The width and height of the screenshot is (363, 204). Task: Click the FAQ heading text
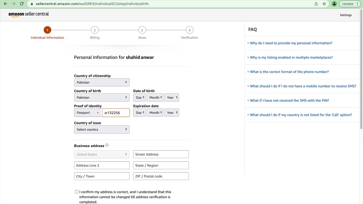(252, 29)
